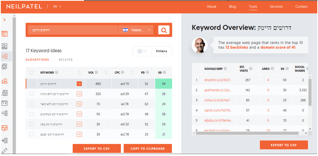
Task: Expand the sidebar with the top chevron arrow
Action: coord(4,20)
